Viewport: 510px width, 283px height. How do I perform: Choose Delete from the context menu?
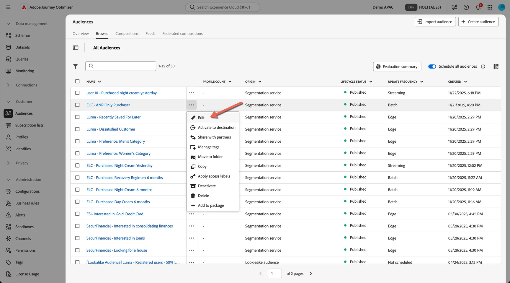213,196
